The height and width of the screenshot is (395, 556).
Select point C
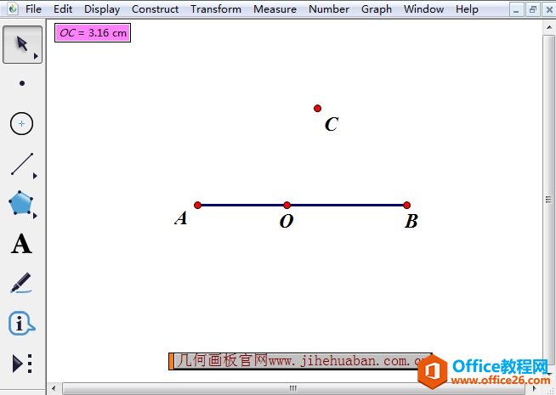[x=317, y=109]
